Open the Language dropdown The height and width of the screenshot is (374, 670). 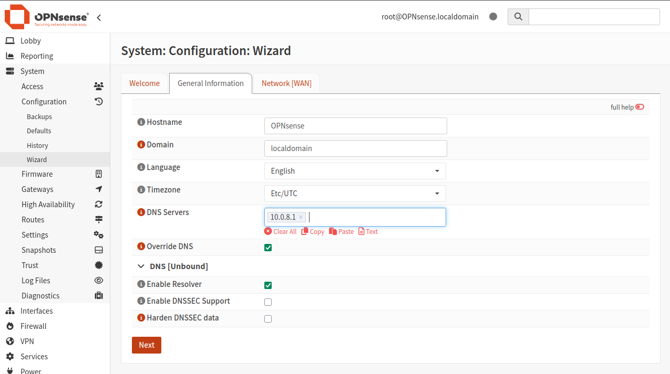[355, 170]
